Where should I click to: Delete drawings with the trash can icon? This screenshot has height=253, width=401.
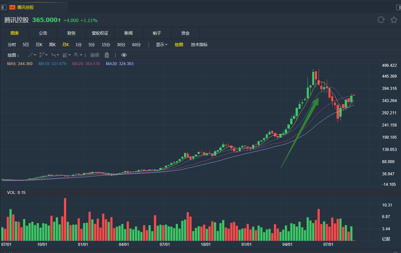(107, 55)
